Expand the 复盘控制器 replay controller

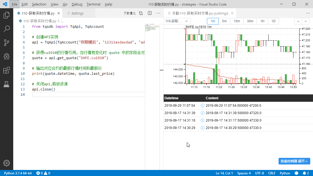pos(294,161)
